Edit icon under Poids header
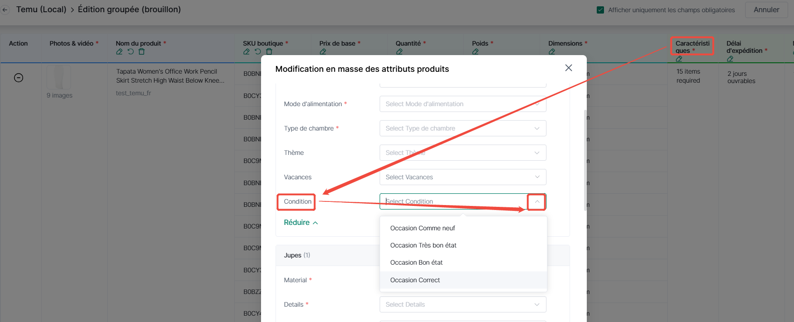 [x=475, y=51]
